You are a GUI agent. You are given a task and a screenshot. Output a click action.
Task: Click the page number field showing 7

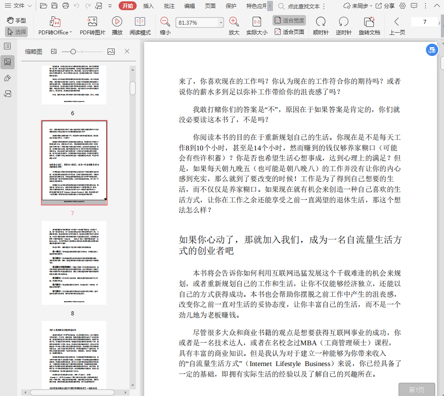pos(425,22)
